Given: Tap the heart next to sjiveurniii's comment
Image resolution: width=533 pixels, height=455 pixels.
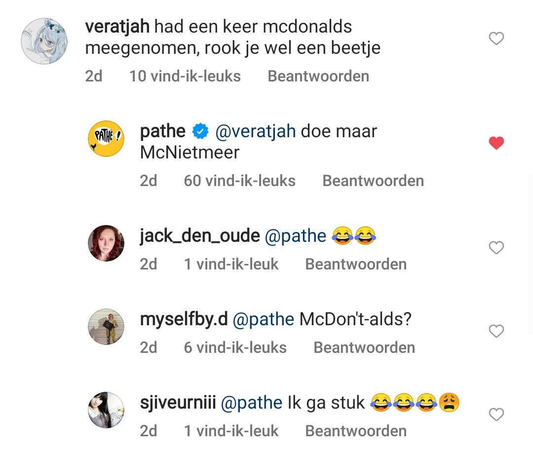Looking at the screenshot, I should (x=496, y=414).
